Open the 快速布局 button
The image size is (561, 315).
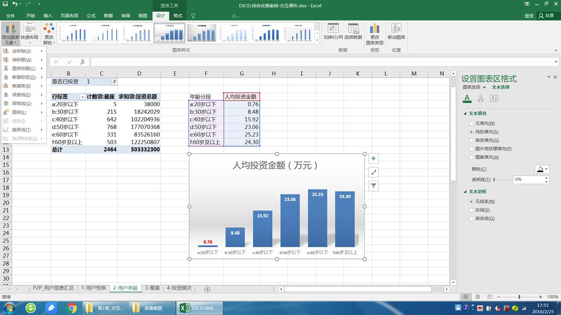click(29, 35)
